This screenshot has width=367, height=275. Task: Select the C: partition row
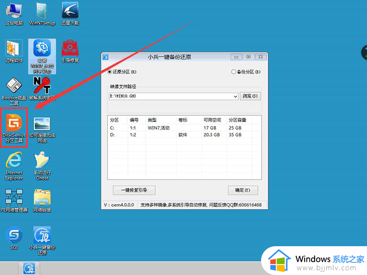(185, 128)
